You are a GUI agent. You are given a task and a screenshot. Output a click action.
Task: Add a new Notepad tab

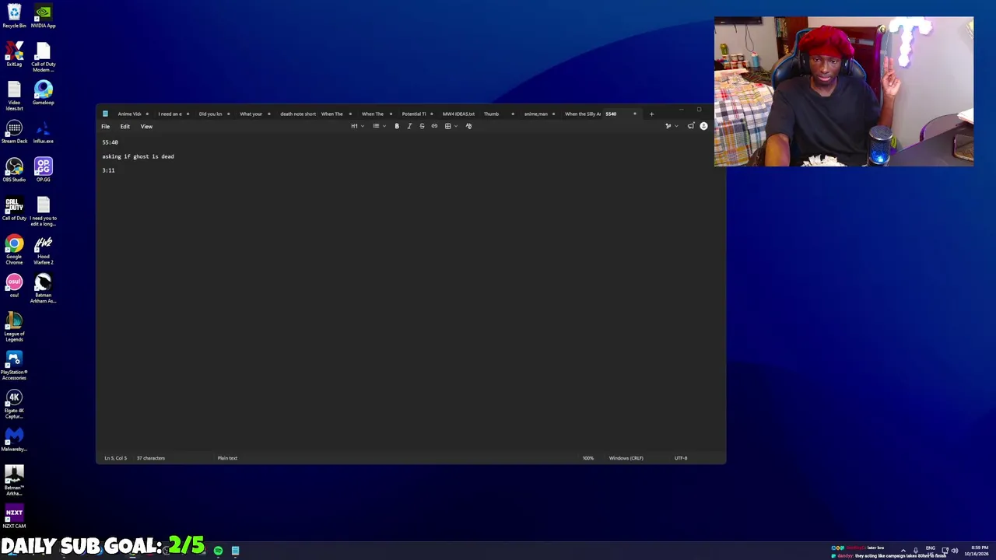coord(652,114)
